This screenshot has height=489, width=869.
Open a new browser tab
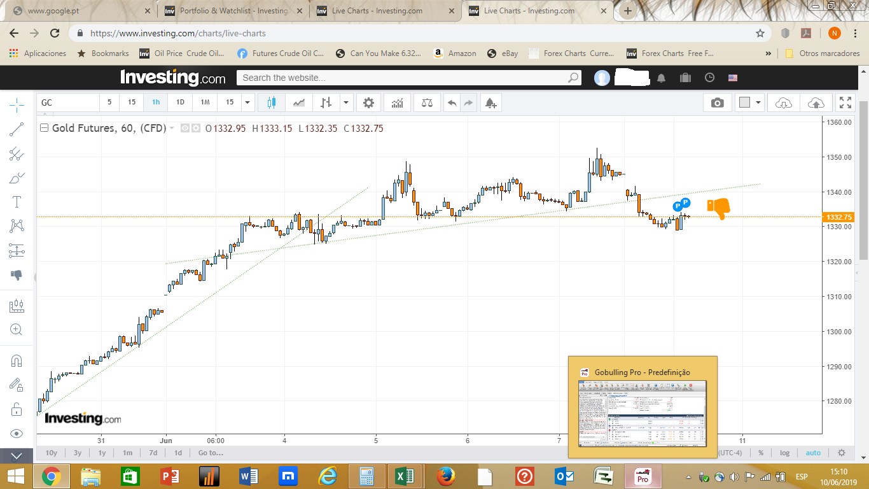click(628, 11)
